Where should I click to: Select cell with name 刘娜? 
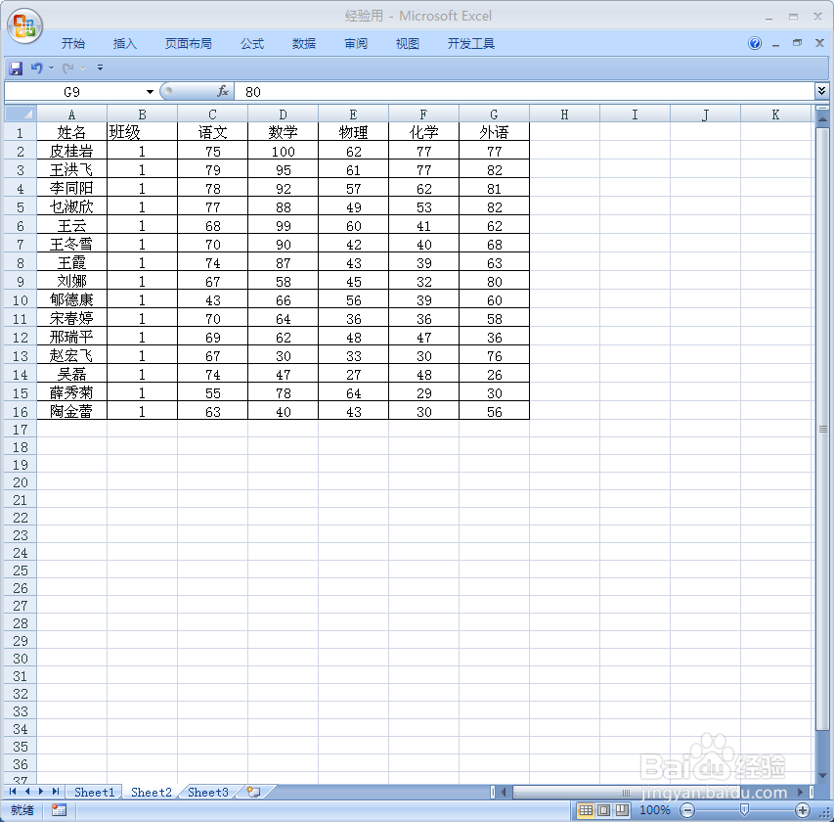pyautogui.click(x=71, y=281)
